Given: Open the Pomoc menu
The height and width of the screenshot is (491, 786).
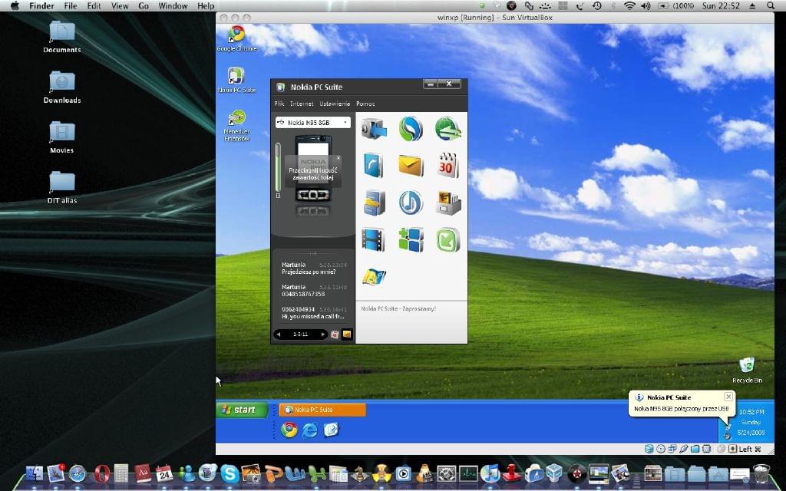Looking at the screenshot, I should click(365, 104).
